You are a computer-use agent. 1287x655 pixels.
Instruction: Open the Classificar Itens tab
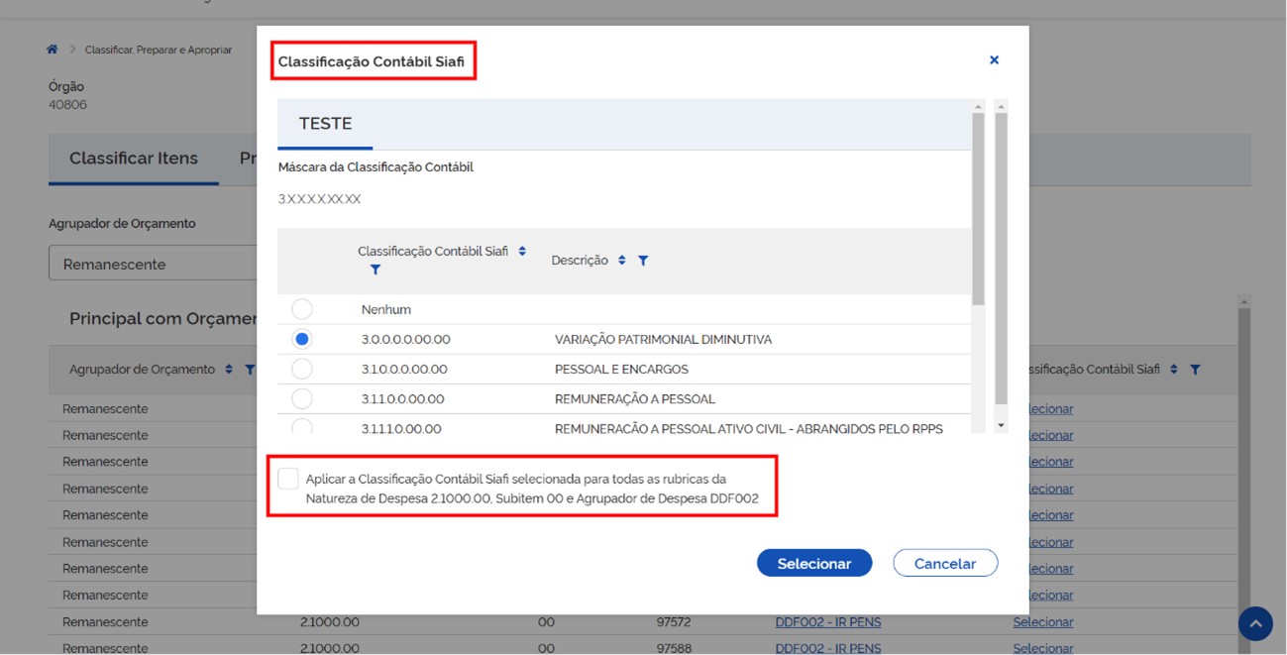tap(134, 159)
